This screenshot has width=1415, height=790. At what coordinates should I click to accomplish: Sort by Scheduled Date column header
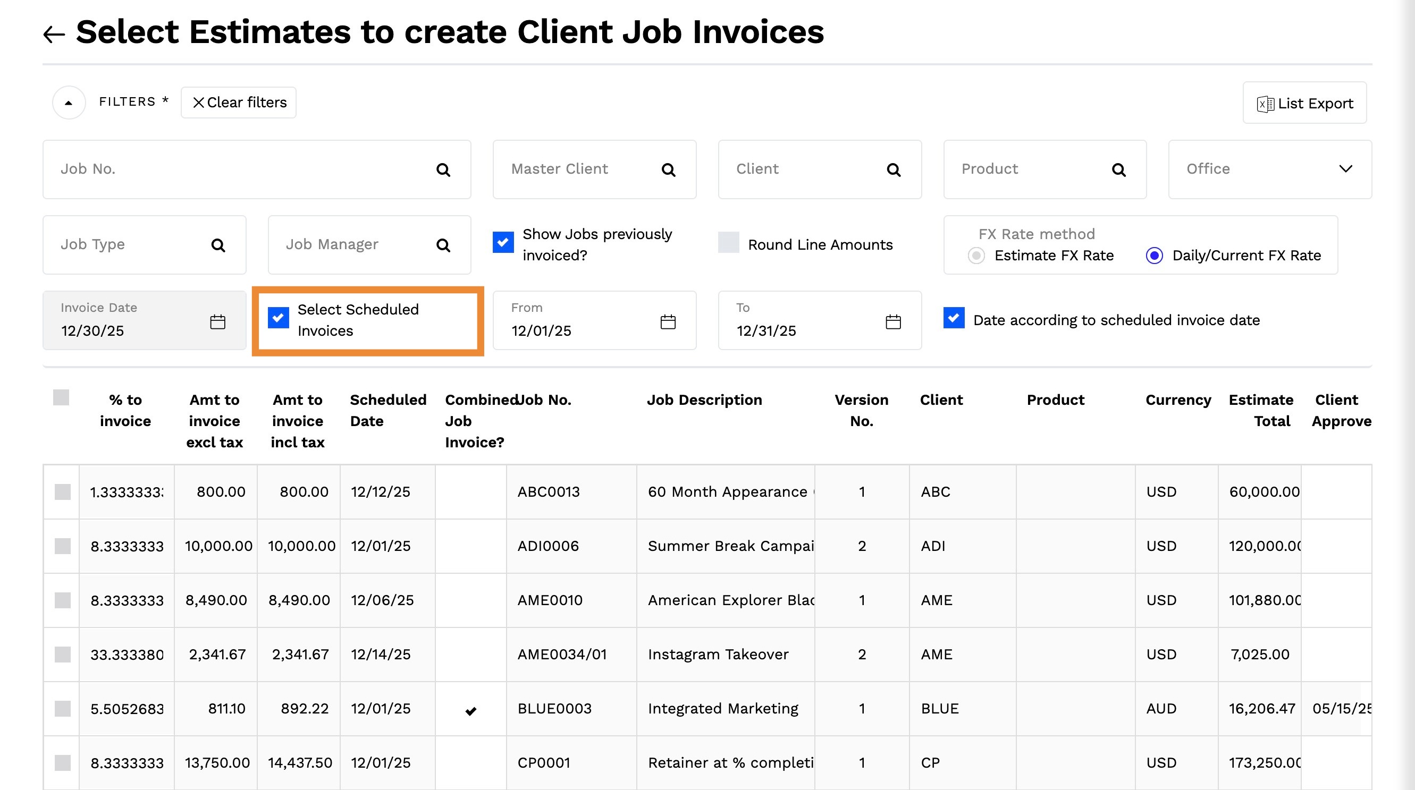click(x=388, y=410)
